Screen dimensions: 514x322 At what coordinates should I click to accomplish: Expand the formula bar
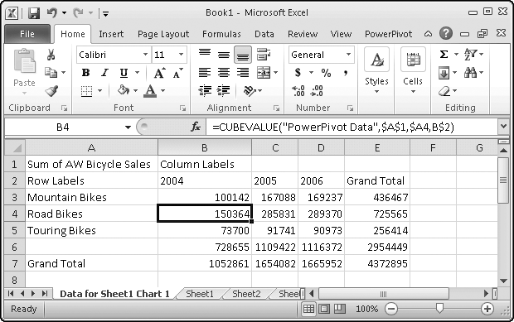click(x=503, y=127)
